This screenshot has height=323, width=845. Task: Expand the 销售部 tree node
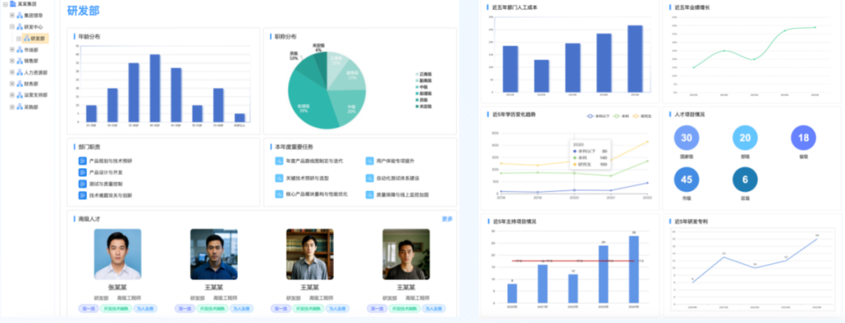click(13, 61)
